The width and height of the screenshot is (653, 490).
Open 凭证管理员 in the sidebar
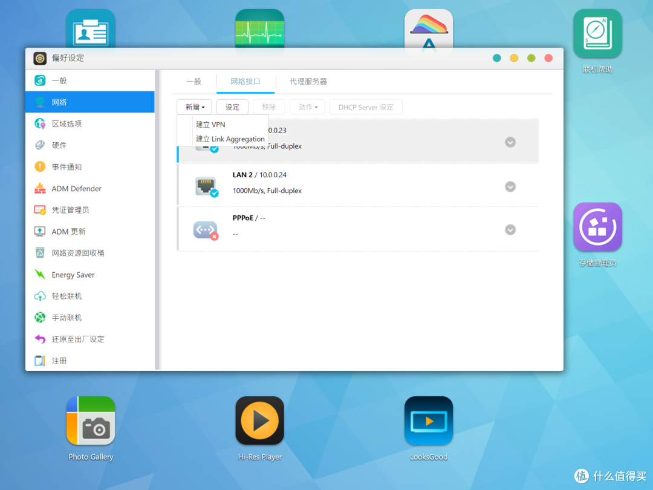pyautogui.click(x=90, y=209)
